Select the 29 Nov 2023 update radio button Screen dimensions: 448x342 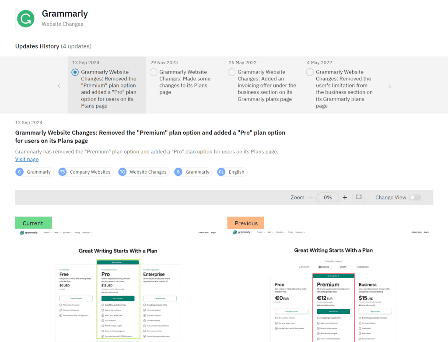(154, 72)
